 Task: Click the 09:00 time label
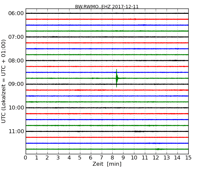pyautogui.click(x=16, y=84)
